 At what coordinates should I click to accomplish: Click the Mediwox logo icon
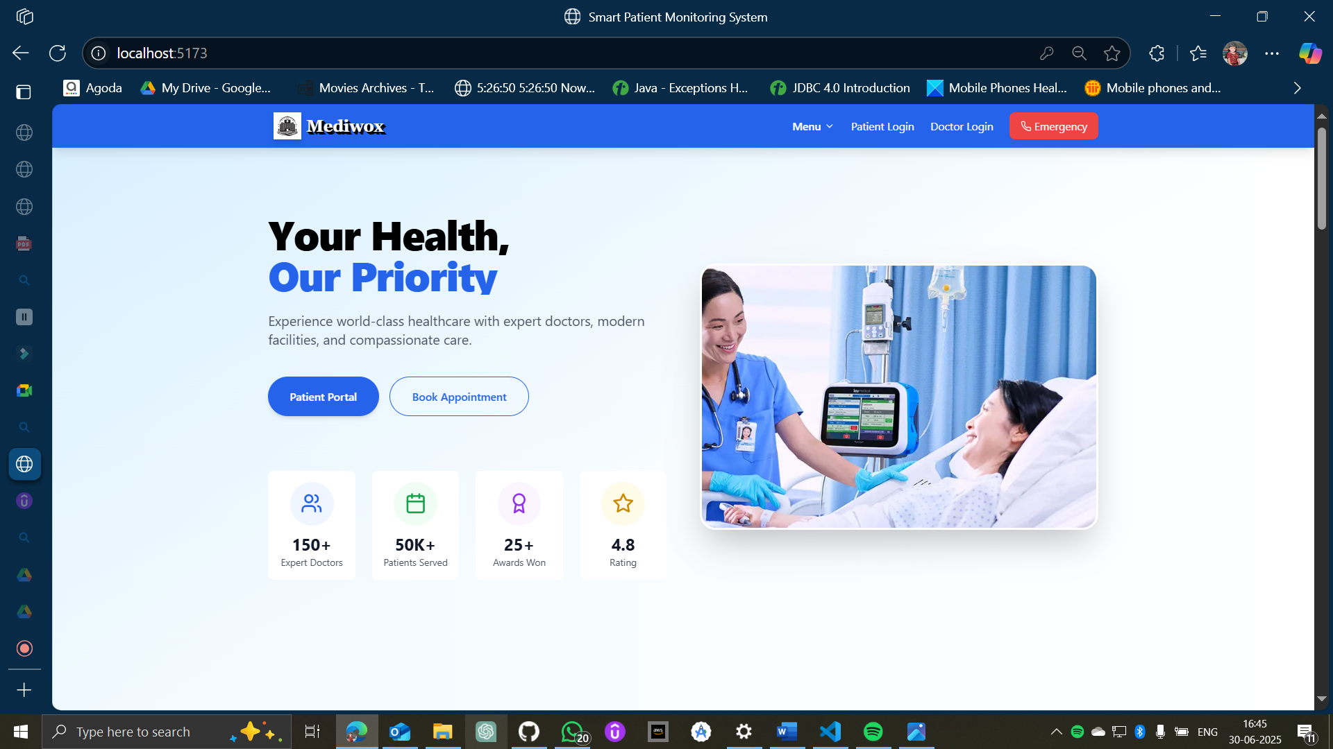287,126
